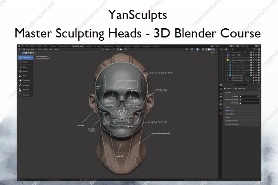Open the Render menu
The image size is (278, 185).
(32, 46)
